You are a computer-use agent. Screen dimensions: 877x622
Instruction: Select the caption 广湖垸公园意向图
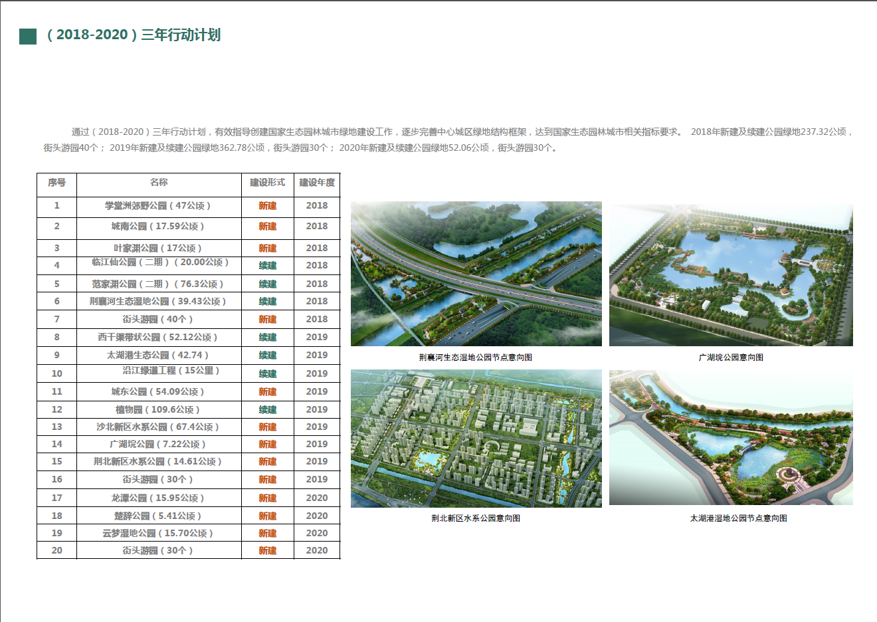[731, 358]
